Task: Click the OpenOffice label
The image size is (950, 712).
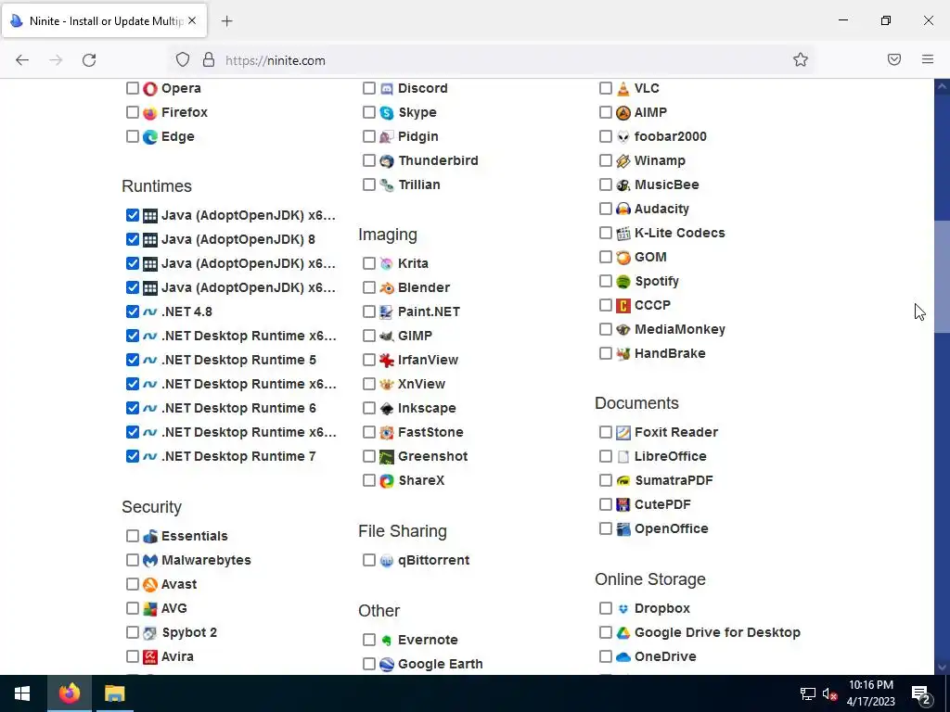Action: click(x=672, y=528)
